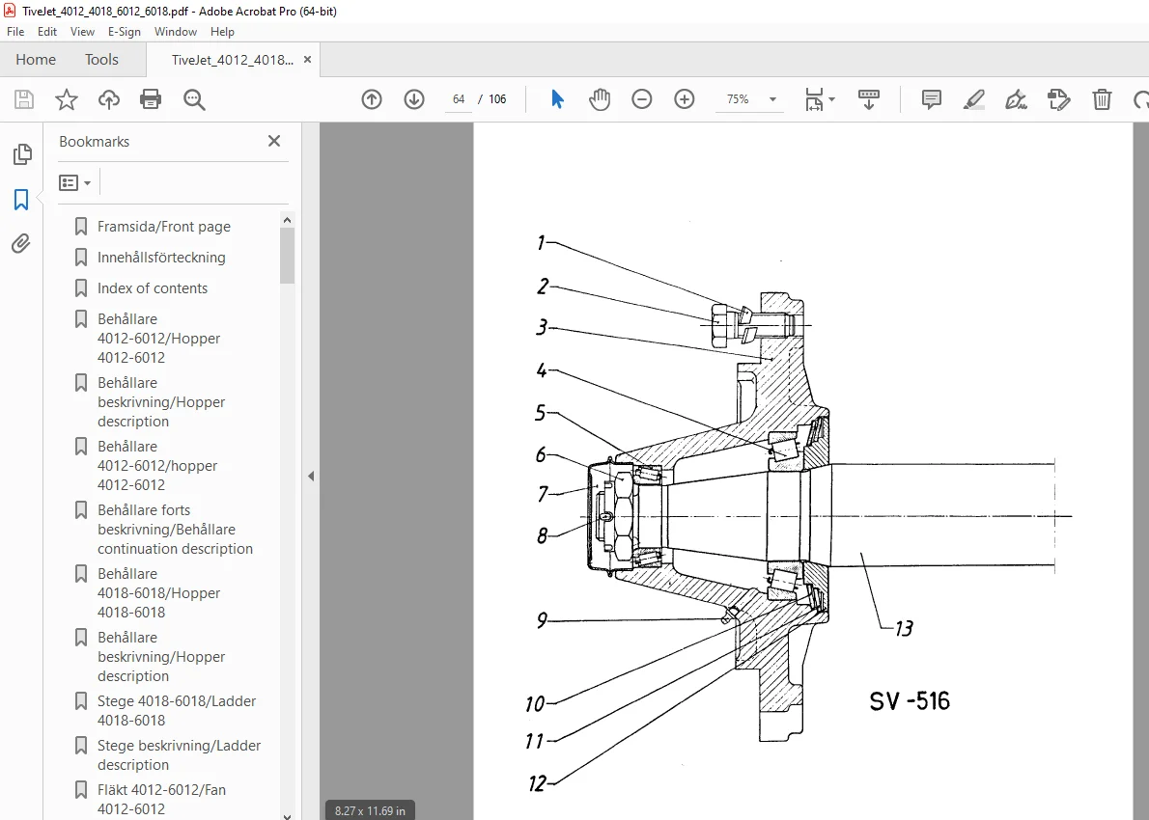Zoom in with plus icon
Viewport: 1149px width, 820px height.
coord(685,99)
